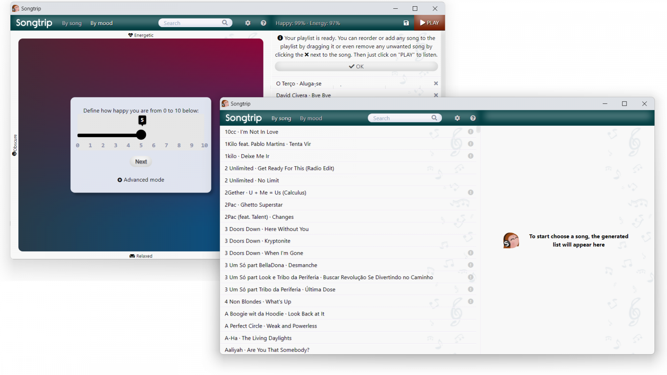Click the Songtrip logo in the front window header

pyautogui.click(x=243, y=118)
